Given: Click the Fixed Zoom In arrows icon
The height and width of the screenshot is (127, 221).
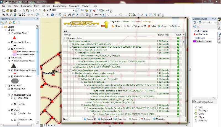Looking at the screenshot, I should pyautogui.click(x=20, y=15).
